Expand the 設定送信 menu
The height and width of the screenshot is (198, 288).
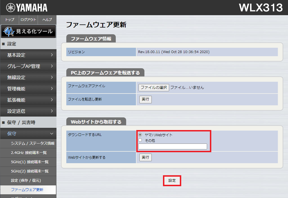click(x=28, y=111)
